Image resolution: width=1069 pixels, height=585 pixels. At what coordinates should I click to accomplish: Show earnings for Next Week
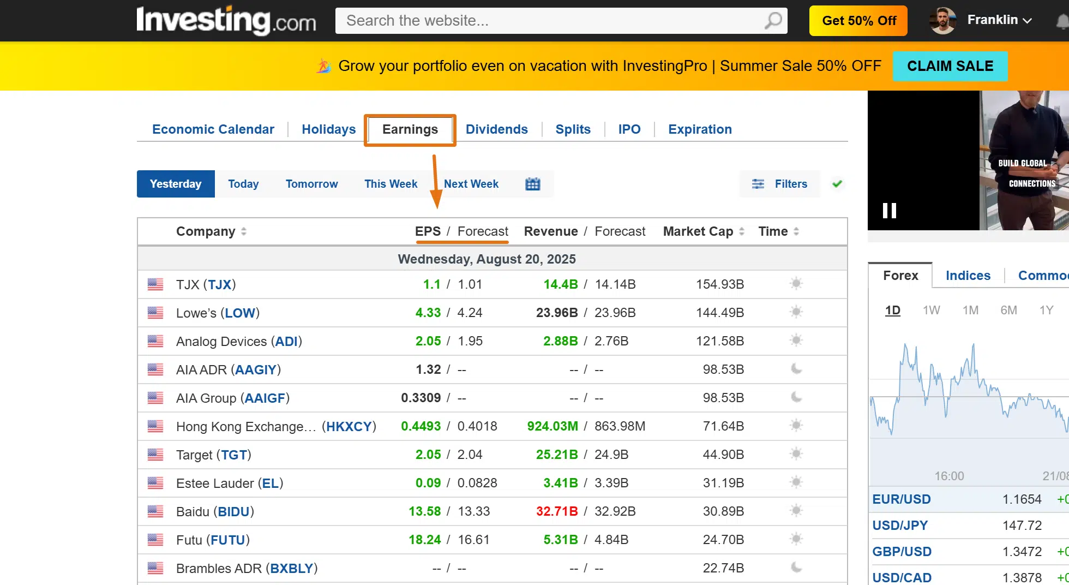tap(471, 184)
